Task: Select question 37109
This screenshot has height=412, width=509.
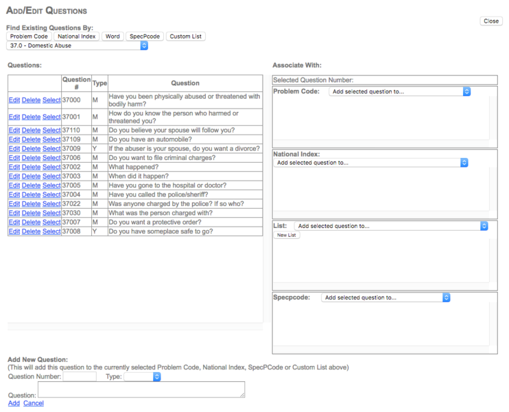Action: (x=51, y=139)
